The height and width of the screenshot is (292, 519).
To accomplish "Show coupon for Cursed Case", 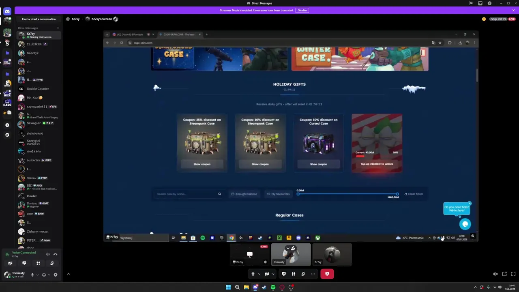I will pos(318,164).
